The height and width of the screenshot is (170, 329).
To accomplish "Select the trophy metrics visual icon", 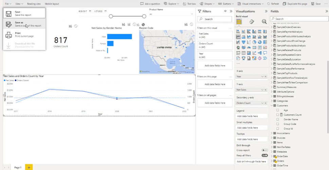I will click(243, 58).
